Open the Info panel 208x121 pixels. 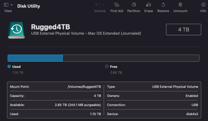click(203, 5)
